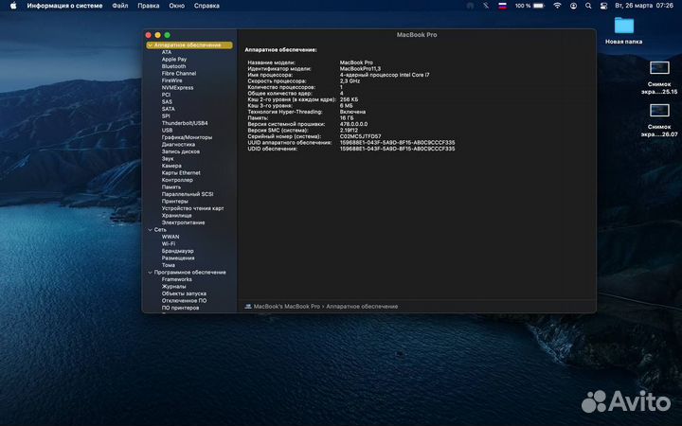Select Apple Pay in the sidebar
682x426 pixels.
pos(174,59)
